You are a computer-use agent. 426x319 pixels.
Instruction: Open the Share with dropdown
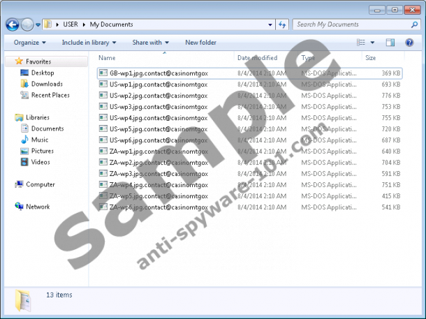pos(150,43)
